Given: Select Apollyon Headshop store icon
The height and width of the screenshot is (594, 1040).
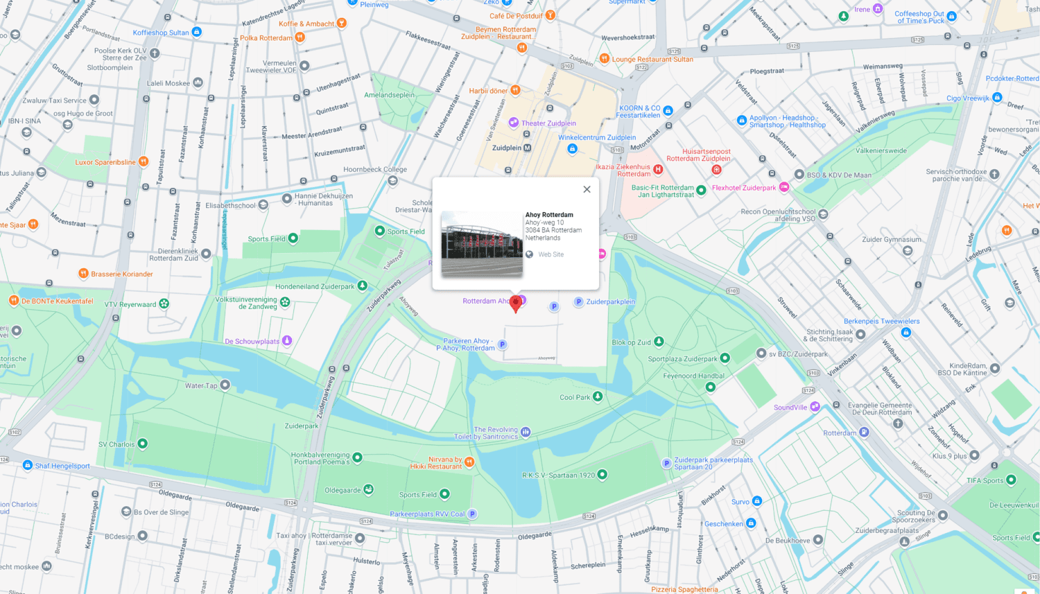Looking at the screenshot, I should point(741,120).
